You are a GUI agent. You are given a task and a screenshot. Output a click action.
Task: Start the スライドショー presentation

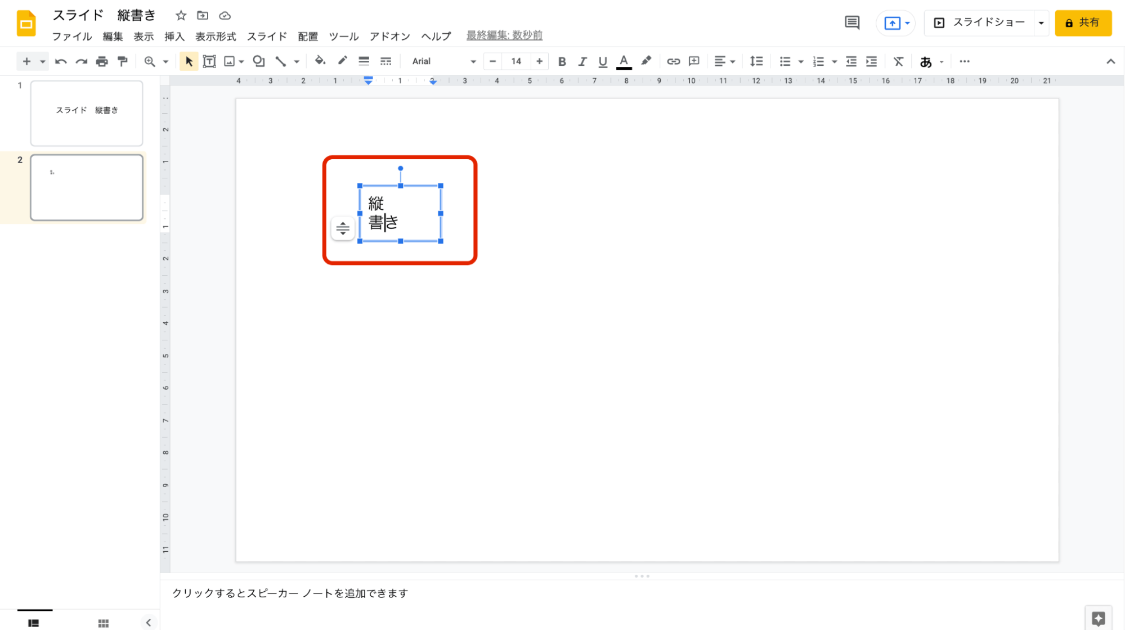coord(980,23)
